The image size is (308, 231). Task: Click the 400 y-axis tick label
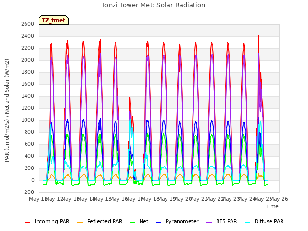point(29,156)
